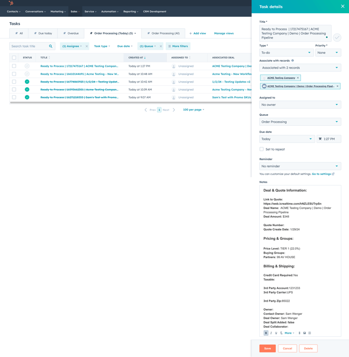The image size is (349, 357).
Task: Enable Set to repeat checkbox
Action: pyautogui.click(x=262, y=149)
